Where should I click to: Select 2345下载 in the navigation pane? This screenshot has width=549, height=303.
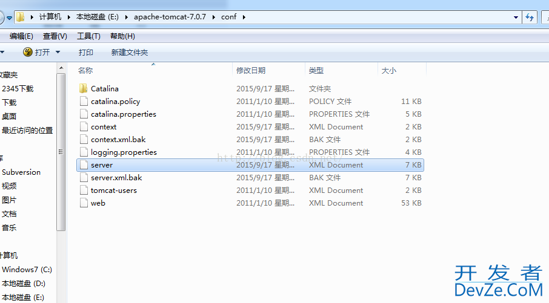pyautogui.click(x=18, y=89)
